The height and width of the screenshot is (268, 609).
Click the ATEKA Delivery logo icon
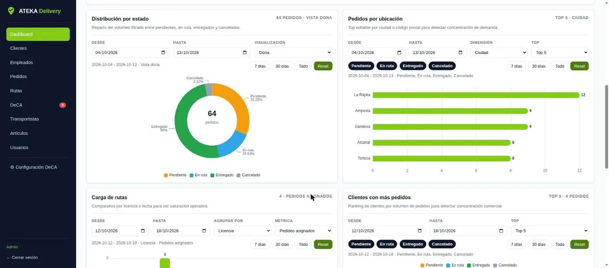click(11, 11)
